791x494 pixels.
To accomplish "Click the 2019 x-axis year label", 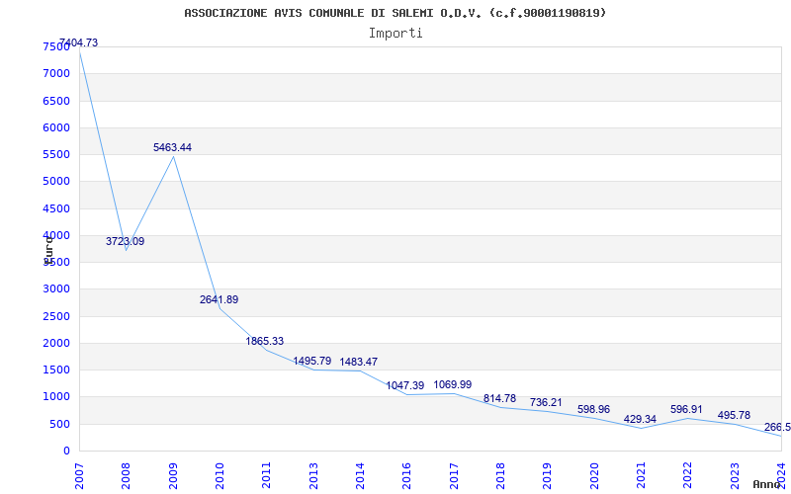I will (x=547, y=475).
